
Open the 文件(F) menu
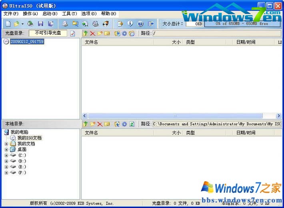point(11,14)
